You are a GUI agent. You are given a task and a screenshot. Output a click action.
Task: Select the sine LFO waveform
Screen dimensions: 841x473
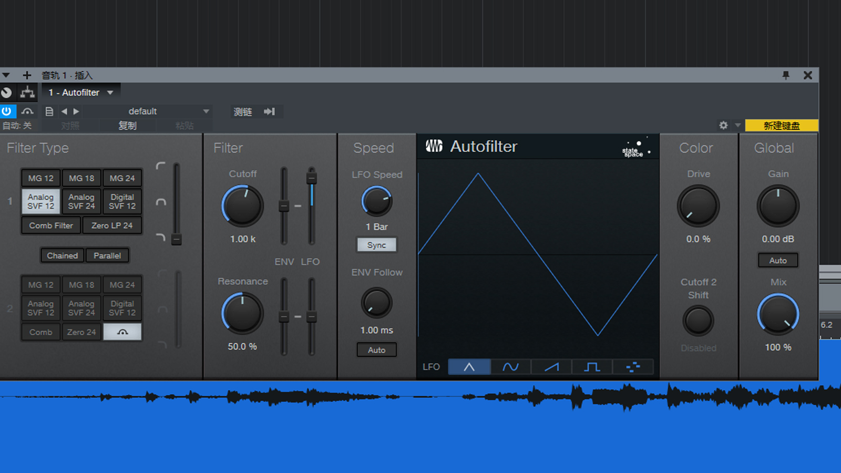coord(510,367)
